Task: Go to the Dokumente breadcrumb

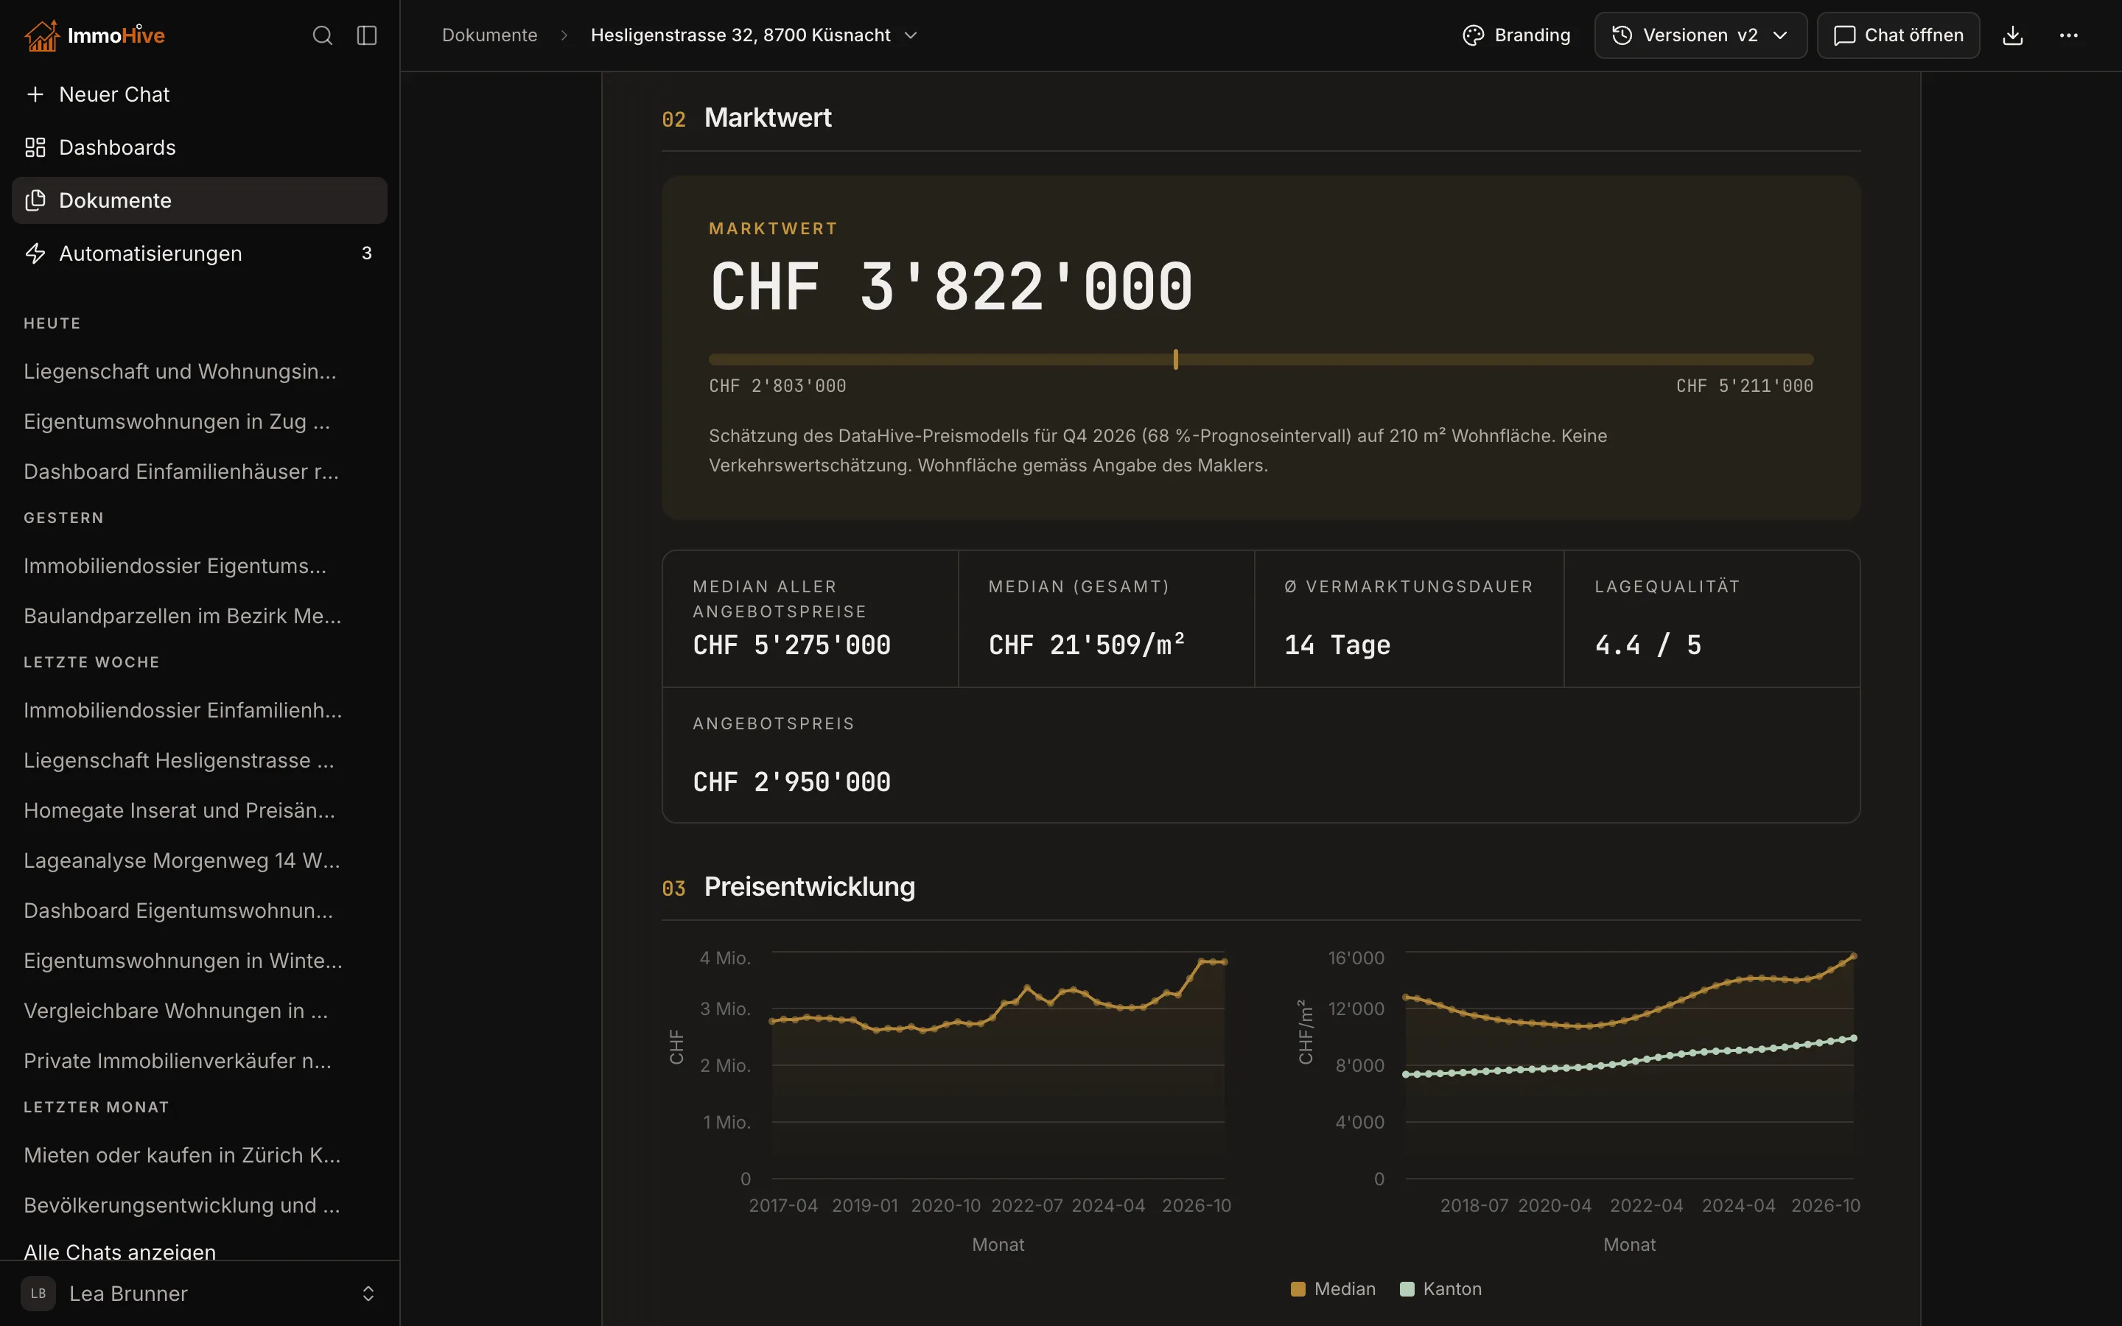Action: pyautogui.click(x=489, y=35)
